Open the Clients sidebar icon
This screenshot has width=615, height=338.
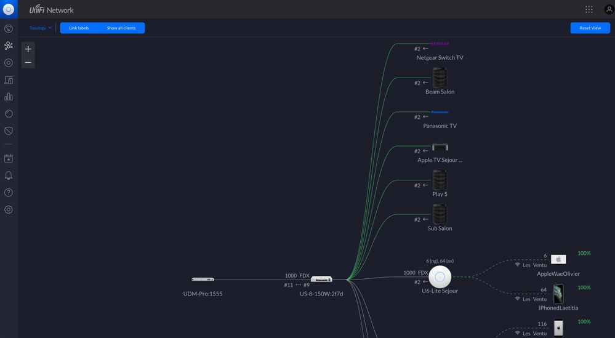tap(9, 80)
